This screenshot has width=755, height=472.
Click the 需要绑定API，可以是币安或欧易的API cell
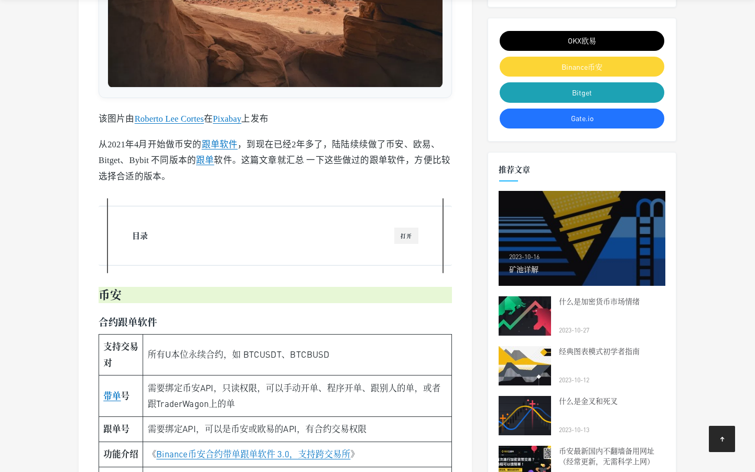tap(297, 429)
